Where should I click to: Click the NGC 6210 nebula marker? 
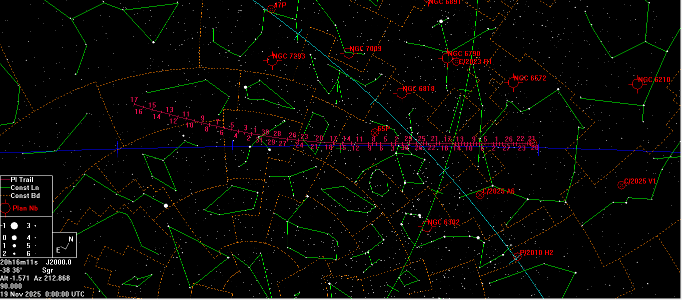[637, 84]
